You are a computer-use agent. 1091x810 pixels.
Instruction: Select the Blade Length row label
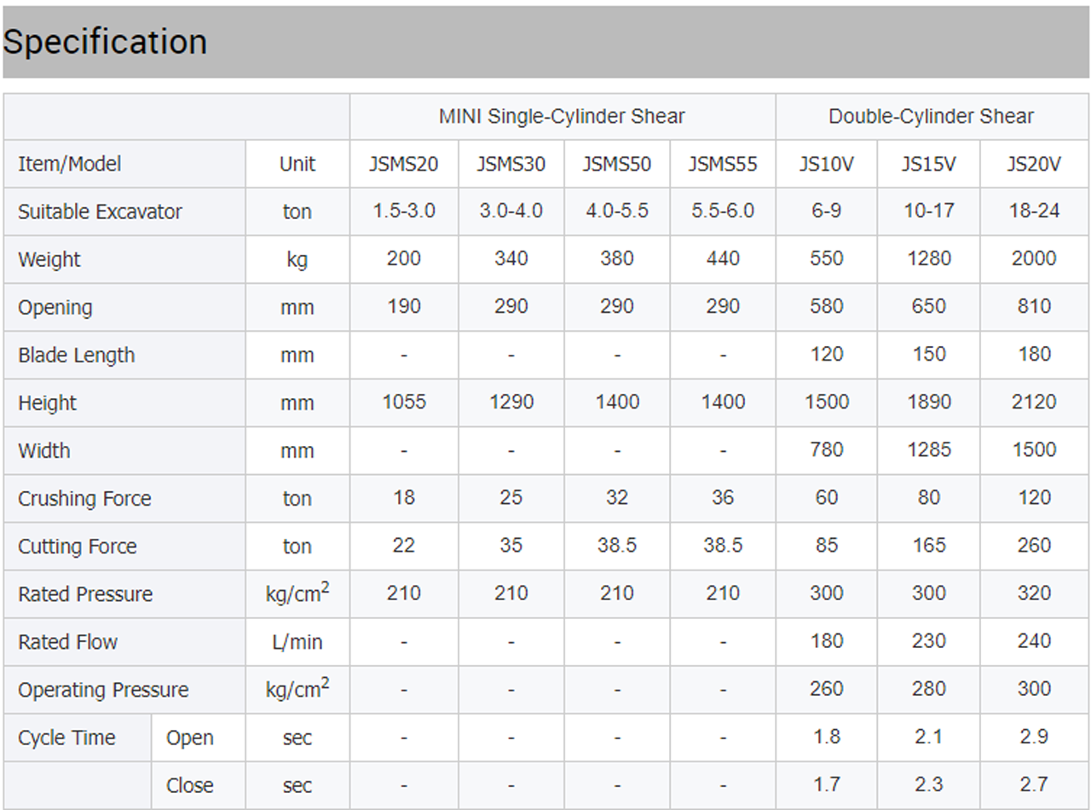pyautogui.click(x=77, y=355)
